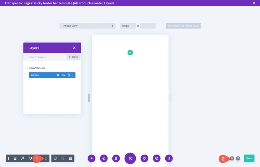
Task: Click the Search Layers field
Action: click(x=46, y=57)
